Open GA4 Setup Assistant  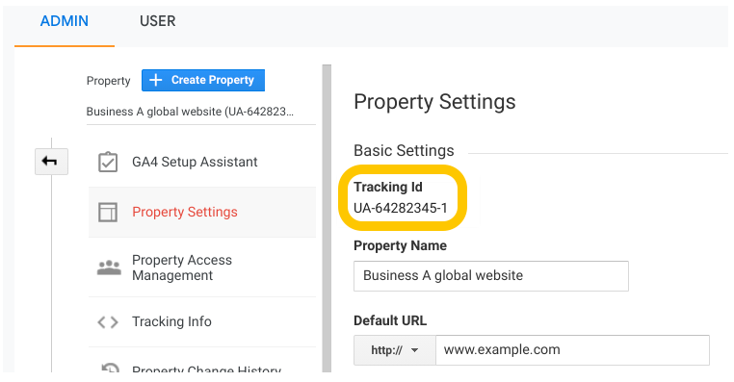202,162
